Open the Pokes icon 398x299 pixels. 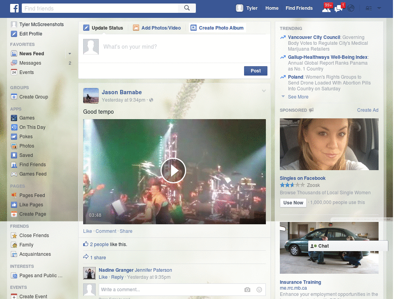(14, 137)
